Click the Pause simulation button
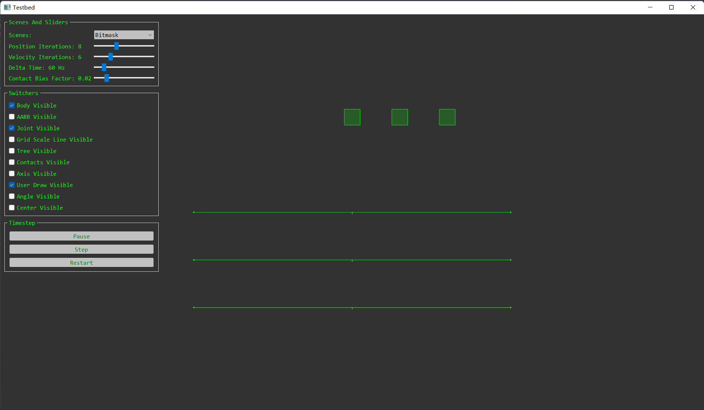704x410 pixels. pyautogui.click(x=81, y=236)
